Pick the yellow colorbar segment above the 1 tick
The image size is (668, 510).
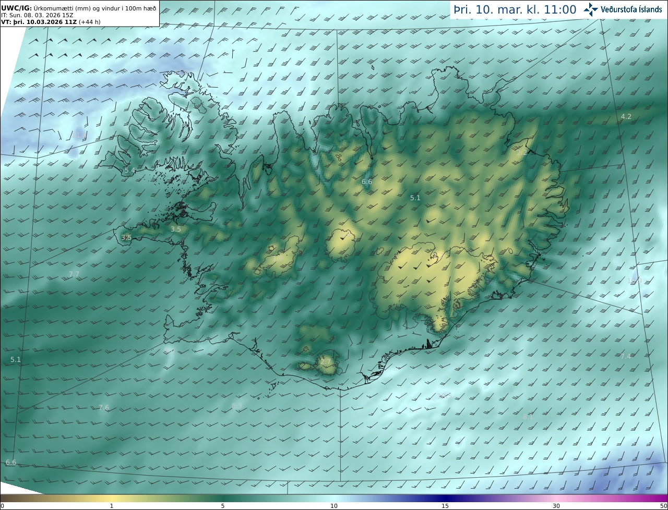point(112,499)
